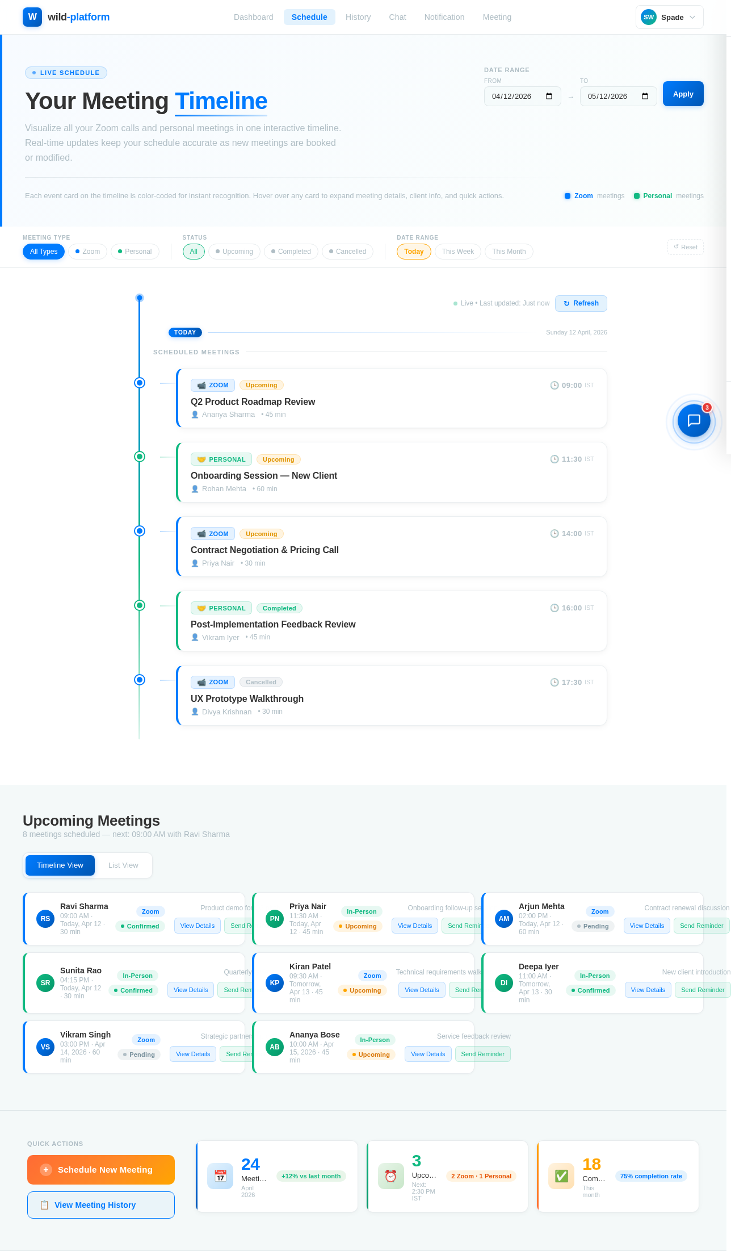Switch to Timeline View tab
The height and width of the screenshot is (1251, 731).
60,865
